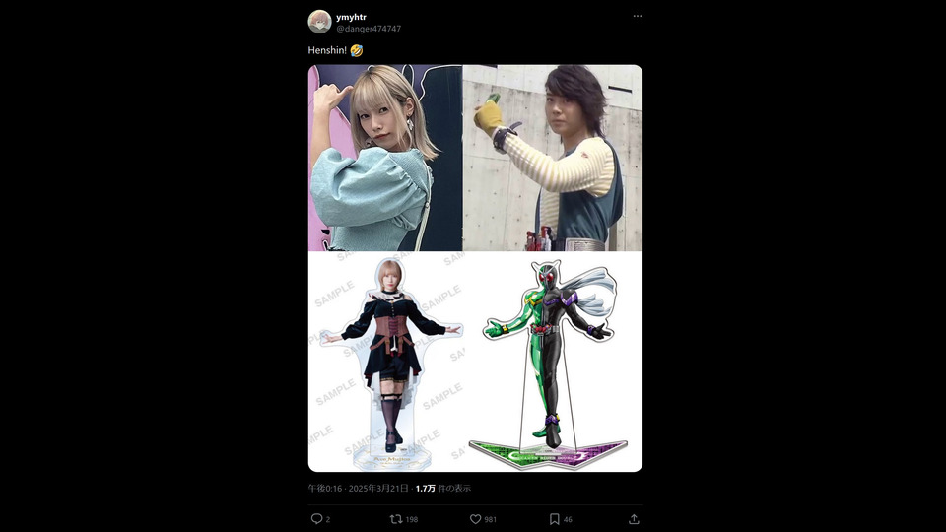Bookmark this post

tap(555, 519)
